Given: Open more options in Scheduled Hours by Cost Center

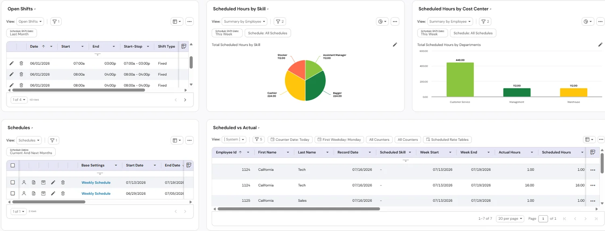Looking at the screenshot, I should [x=601, y=22].
